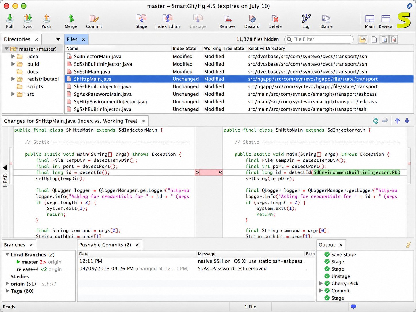
Task: Click the File Filter search field
Action: pyautogui.click(x=319, y=39)
